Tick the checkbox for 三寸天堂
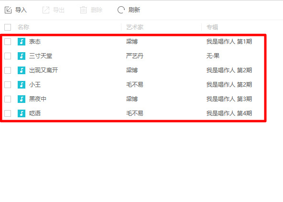Screen dimensions: 283x202 coord(8,56)
